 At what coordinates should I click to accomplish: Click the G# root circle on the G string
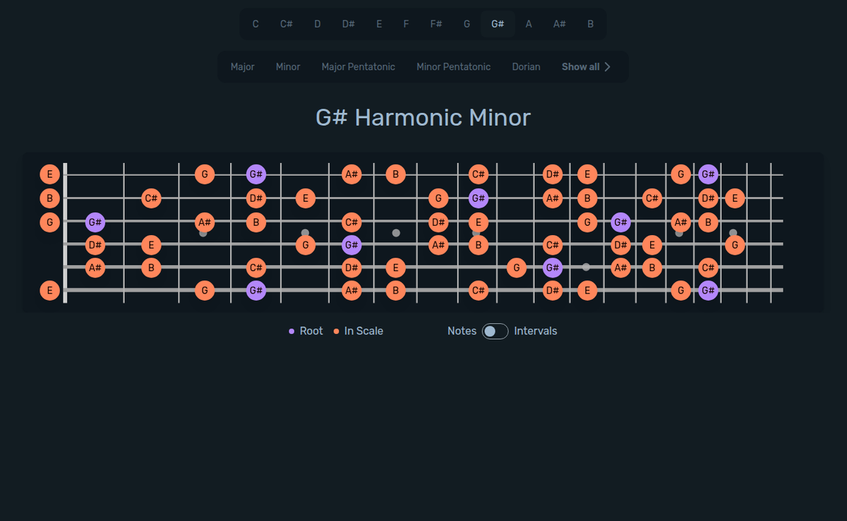(x=95, y=222)
